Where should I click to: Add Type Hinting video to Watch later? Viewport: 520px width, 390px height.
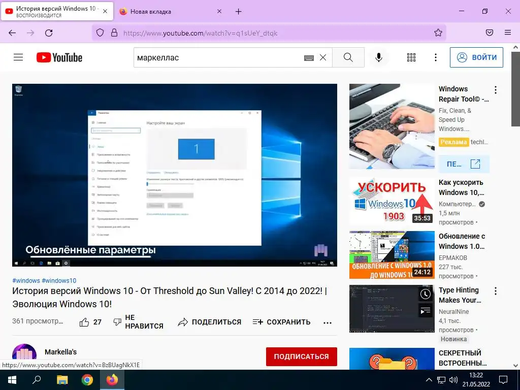click(426, 294)
